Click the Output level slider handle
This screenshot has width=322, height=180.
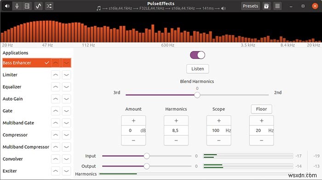tap(147, 166)
